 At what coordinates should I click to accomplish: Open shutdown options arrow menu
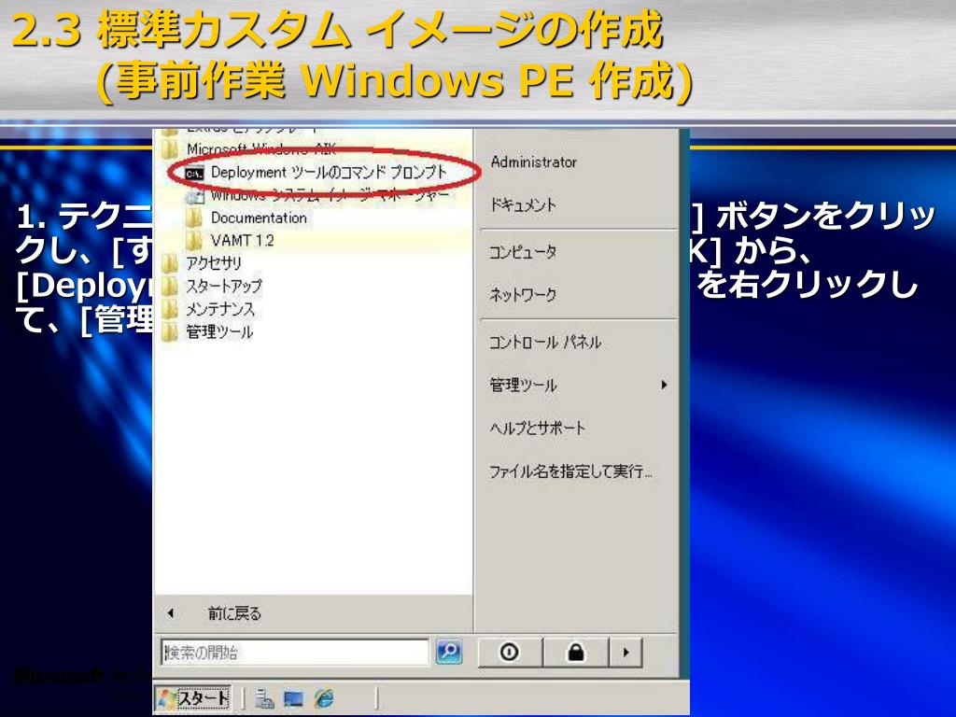click(626, 653)
